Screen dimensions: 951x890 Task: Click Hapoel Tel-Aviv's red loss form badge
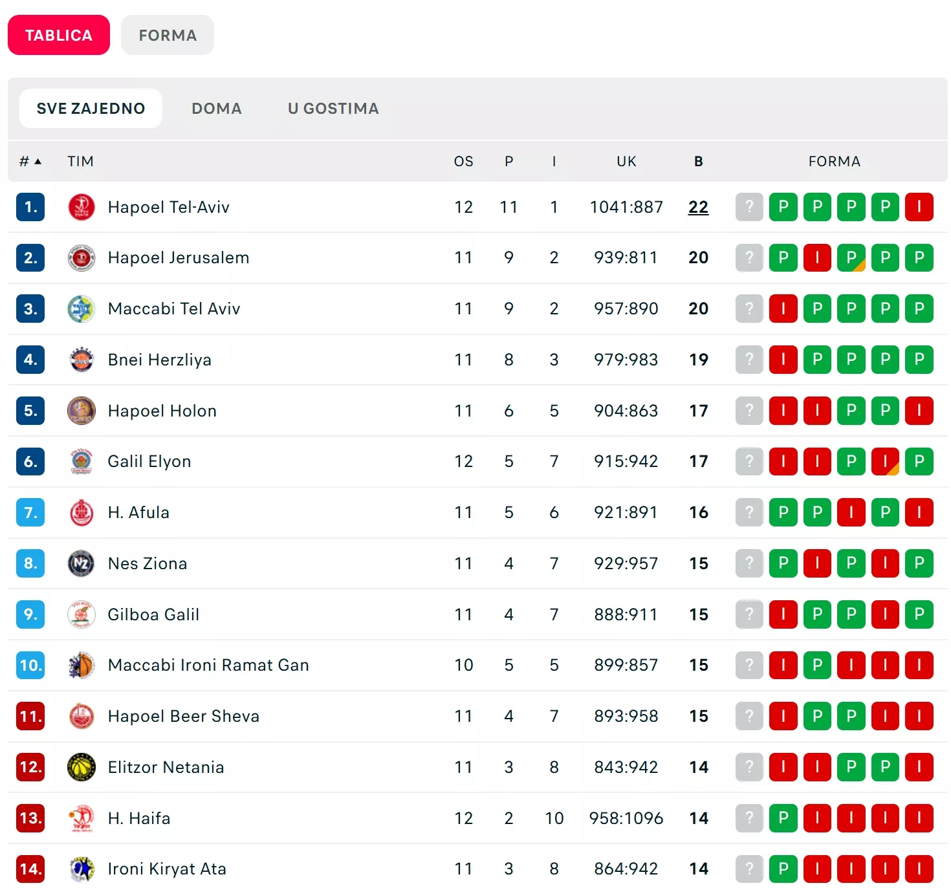[x=919, y=207]
